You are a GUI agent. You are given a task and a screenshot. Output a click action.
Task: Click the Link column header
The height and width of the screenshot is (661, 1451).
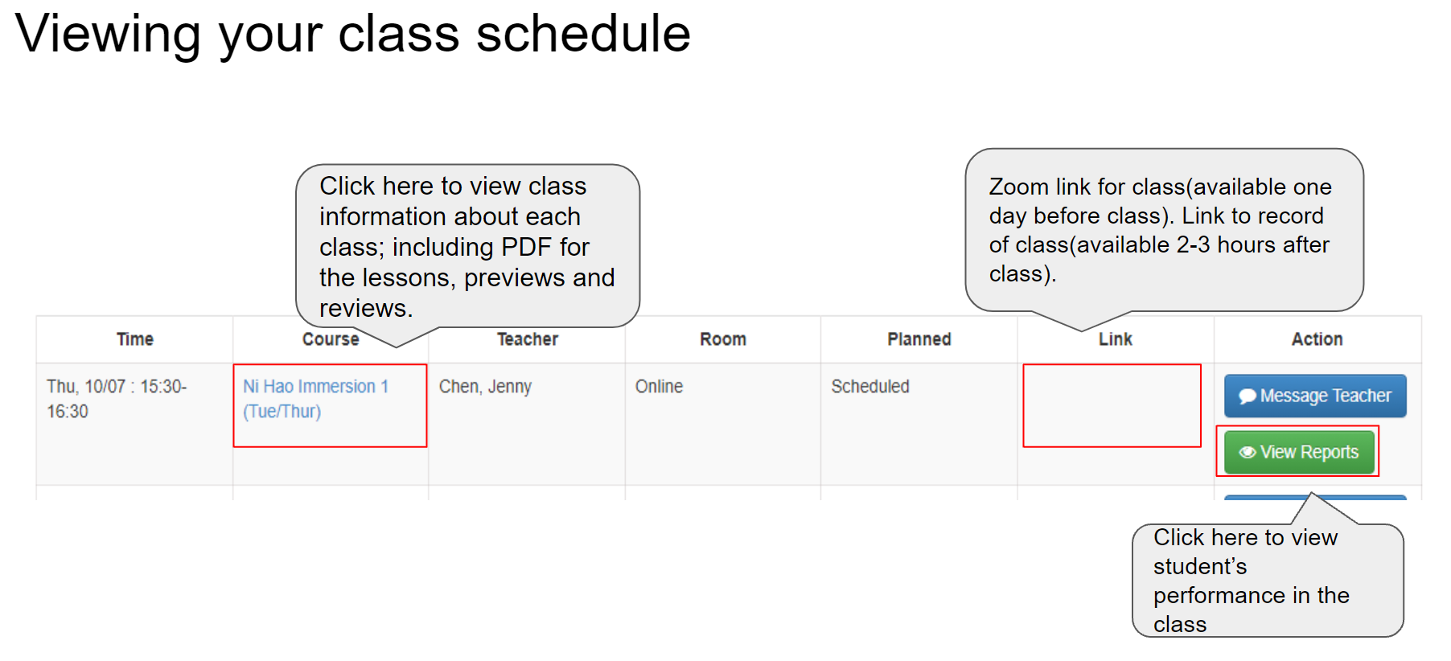pos(1114,339)
